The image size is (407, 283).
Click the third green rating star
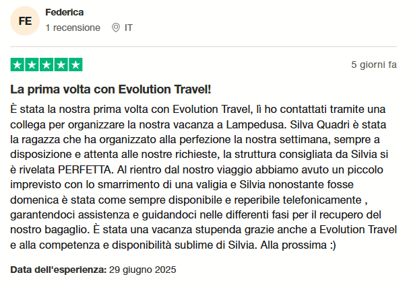[46, 65]
